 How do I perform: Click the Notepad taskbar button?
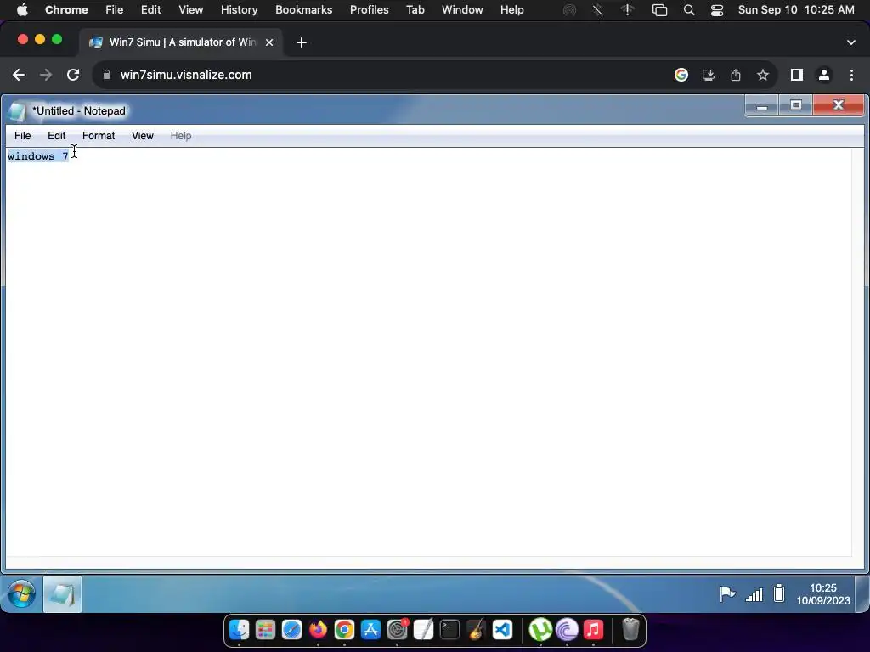pyautogui.click(x=62, y=594)
